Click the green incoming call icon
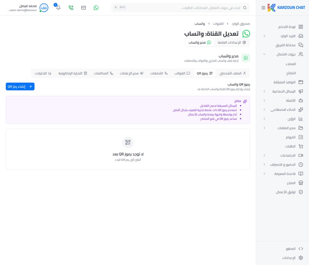The width and height of the screenshot is (309, 265). click(71, 8)
